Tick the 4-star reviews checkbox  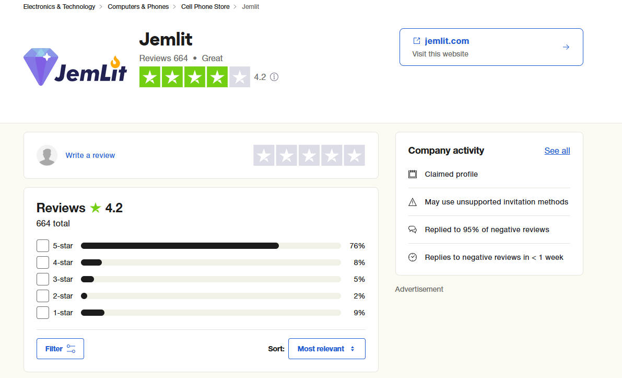pyautogui.click(x=43, y=262)
